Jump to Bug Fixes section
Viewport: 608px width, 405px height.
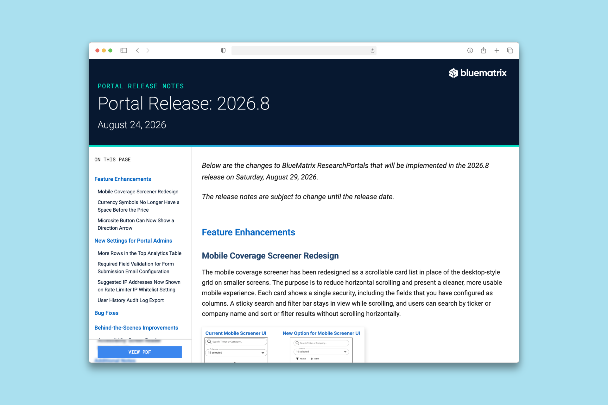[x=106, y=313]
